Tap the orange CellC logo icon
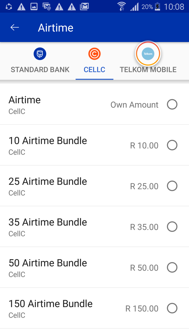The width and height of the screenshot is (189, 336). tap(94, 54)
